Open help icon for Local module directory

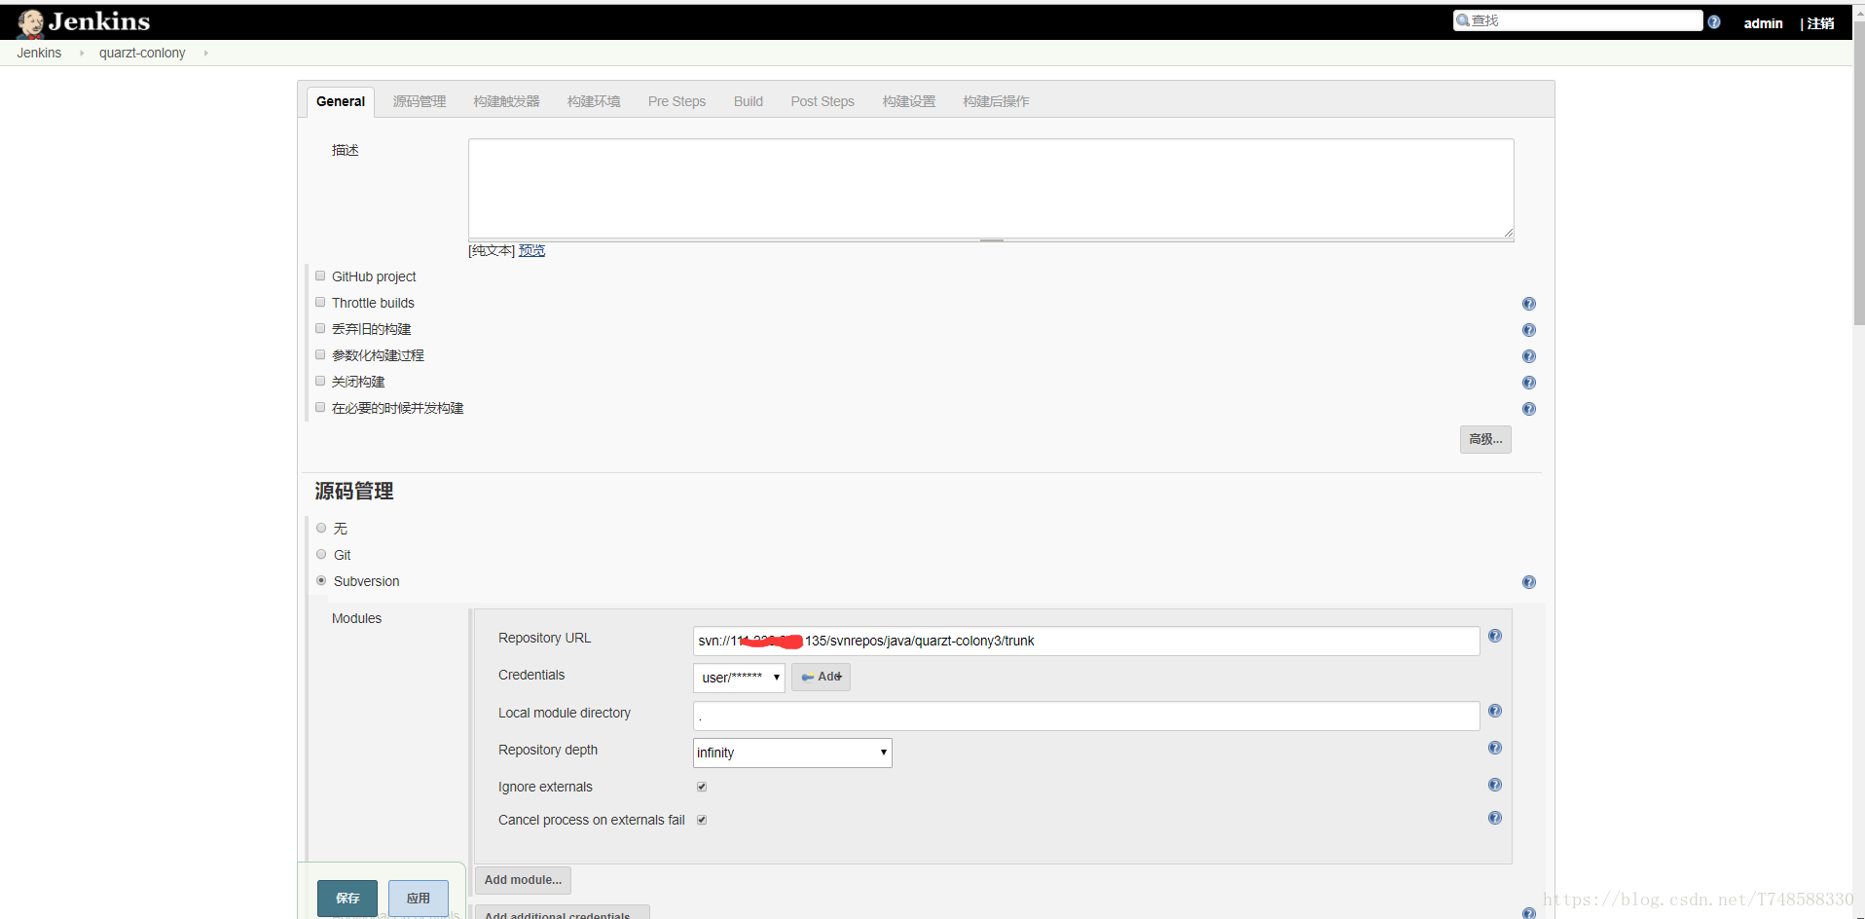point(1495,711)
